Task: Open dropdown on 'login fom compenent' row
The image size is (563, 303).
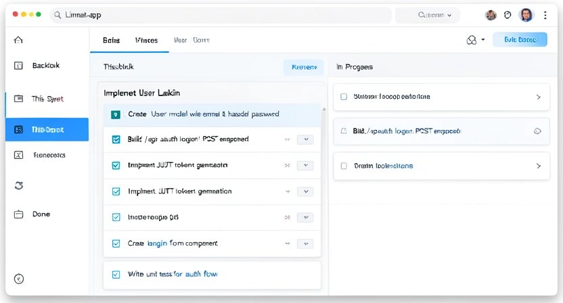Action: tap(305, 243)
